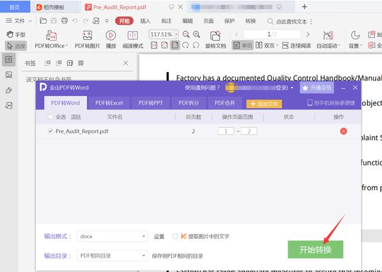Expand the 文件 menu
382x272 pixels.
click(x=19, y=21)
